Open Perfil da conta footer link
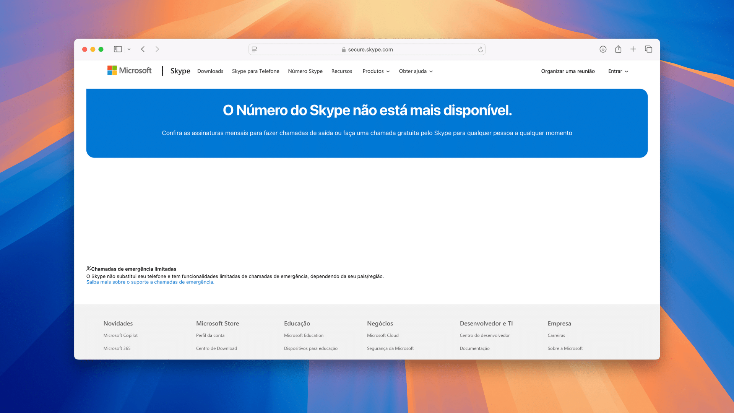734x413 pixels. tap(210, 335)
